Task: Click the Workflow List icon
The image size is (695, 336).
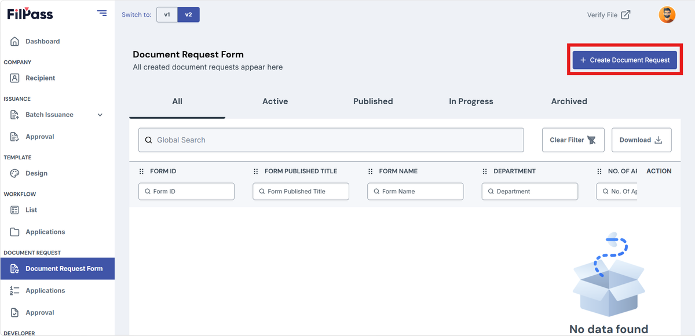Action: pyautogui.click(x=15, y=210)
